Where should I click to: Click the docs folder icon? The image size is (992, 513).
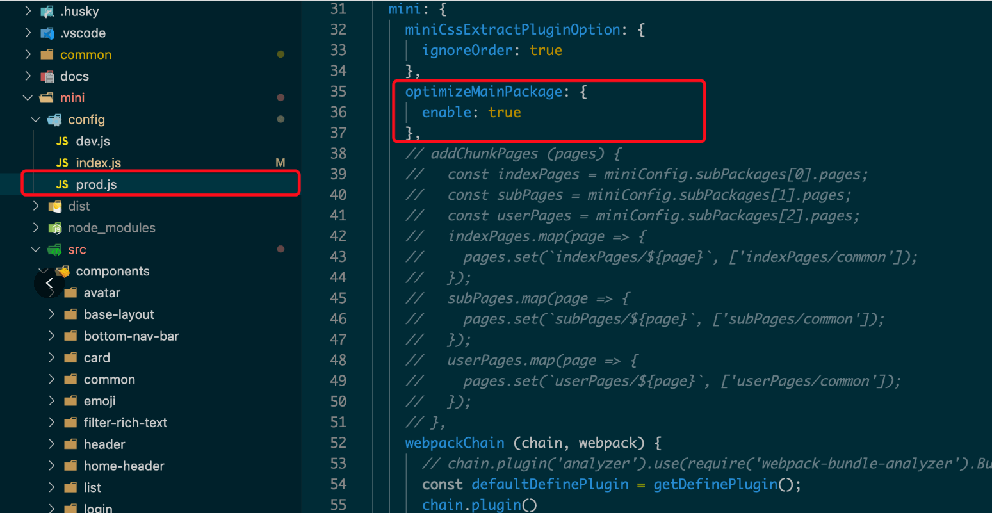pyautogui.click(x=47, y=76)
